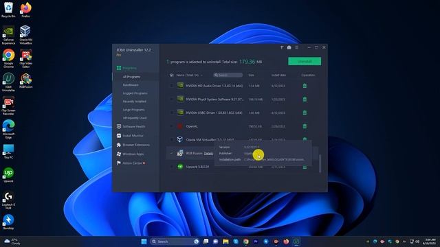Click the program search field
Viewport: 440px width, 247px height.
click(x=228, y=75)
